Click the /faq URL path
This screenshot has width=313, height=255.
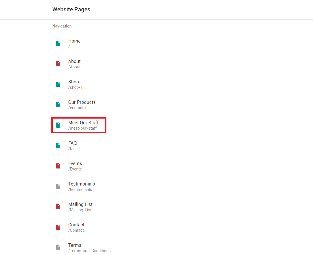[72, 149]
